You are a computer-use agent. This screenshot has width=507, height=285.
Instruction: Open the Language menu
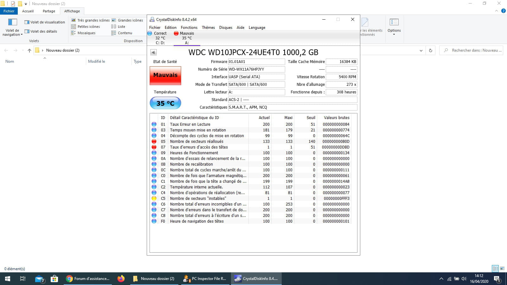257,28
